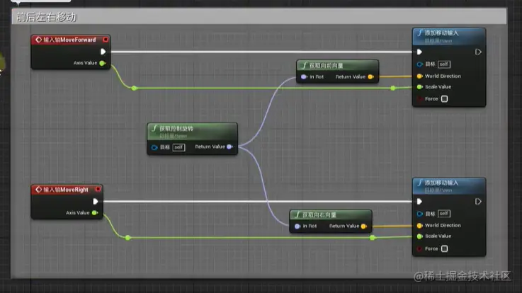Click the 输入轴MoveForward event node title
Viewport: 522px width, 293px height.
click(x=69, y=40)
